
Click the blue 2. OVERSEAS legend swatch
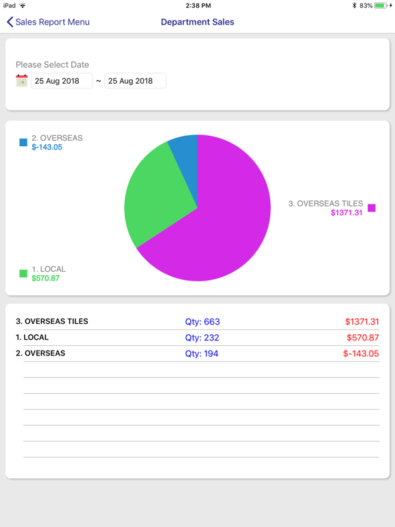(23, 142)
